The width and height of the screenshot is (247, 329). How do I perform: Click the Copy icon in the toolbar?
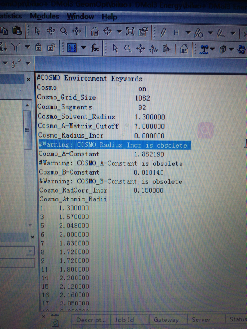(4, 31)
